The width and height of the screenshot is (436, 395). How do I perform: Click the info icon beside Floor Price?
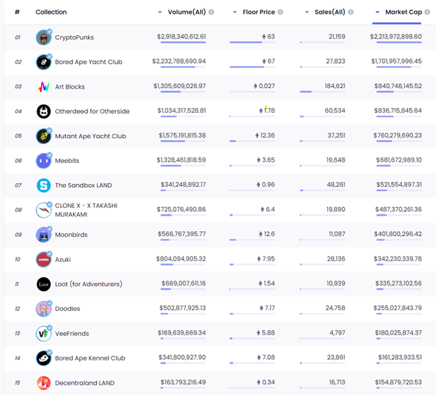point(280,12)
